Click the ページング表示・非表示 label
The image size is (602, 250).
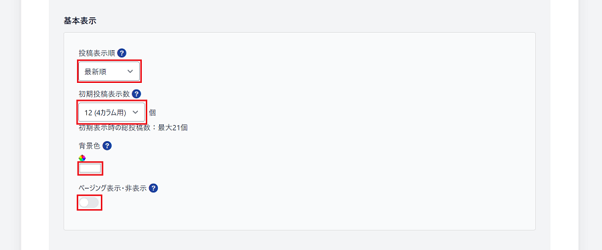pos(113,189)
